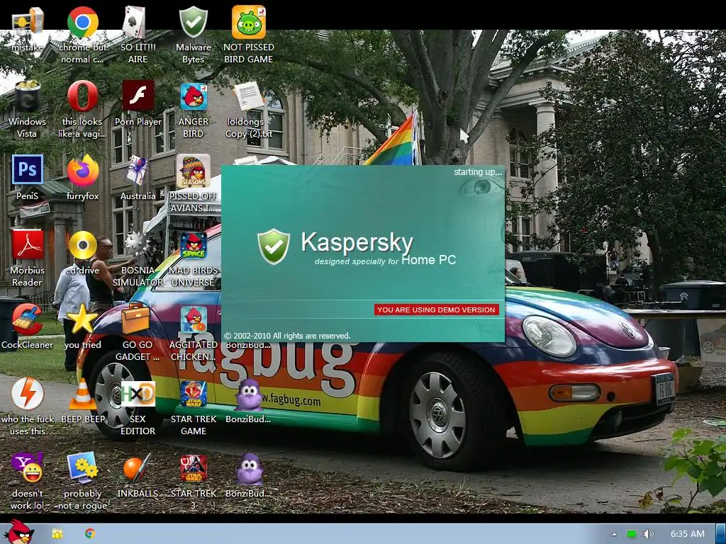Open the Yahoo Messenger 'doesn't work lol' icon
726x544 pixels.
[x=27, y=467]
